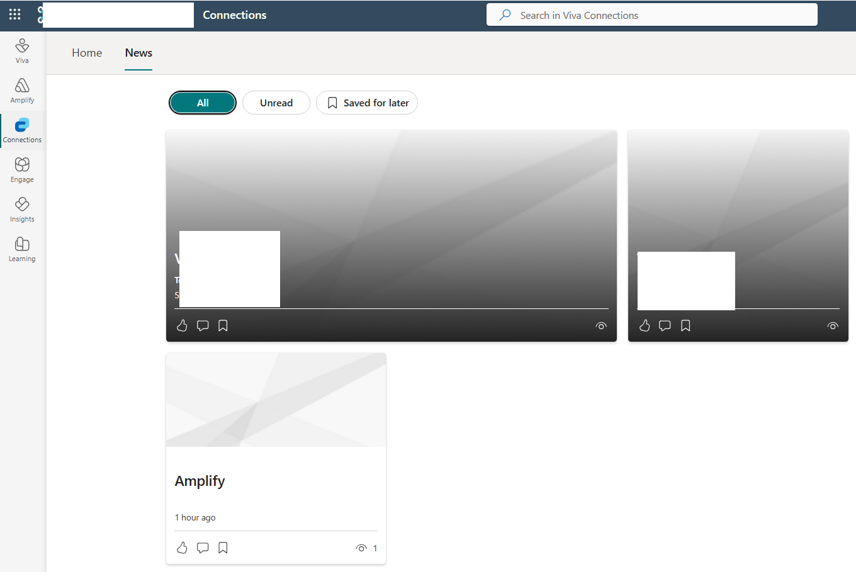Click the magnifier icon in the search box
This screenshot has width=856, height=579.
pos(505,15)
